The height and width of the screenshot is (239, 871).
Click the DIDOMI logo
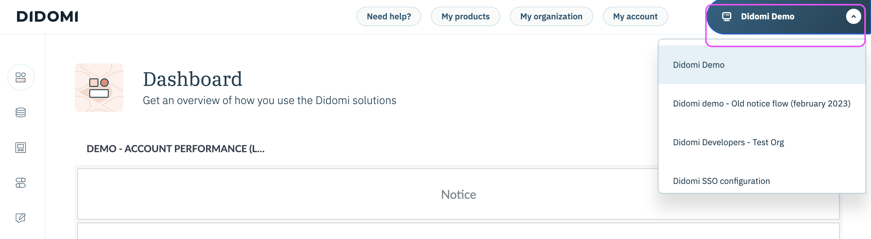click(x=47, y=16)
